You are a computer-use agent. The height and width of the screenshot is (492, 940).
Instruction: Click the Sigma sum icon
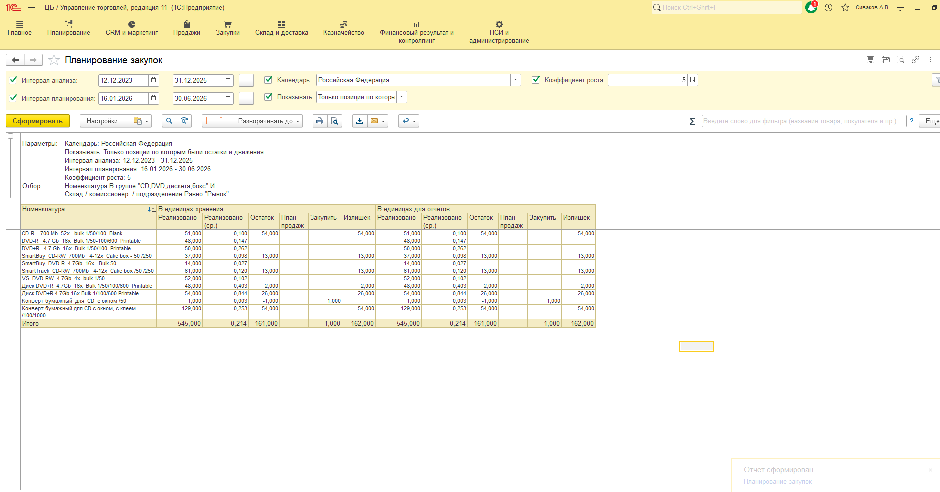[692, 121]
